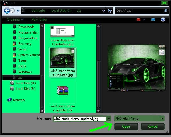Open the Organize menu
Screen dimensions: 171x137
[x=15, y=20]
